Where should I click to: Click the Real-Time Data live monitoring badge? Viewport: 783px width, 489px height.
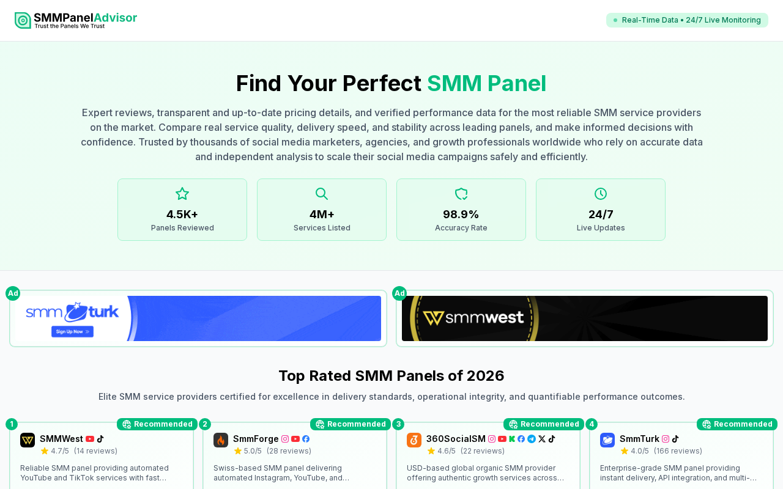[687, 20]
